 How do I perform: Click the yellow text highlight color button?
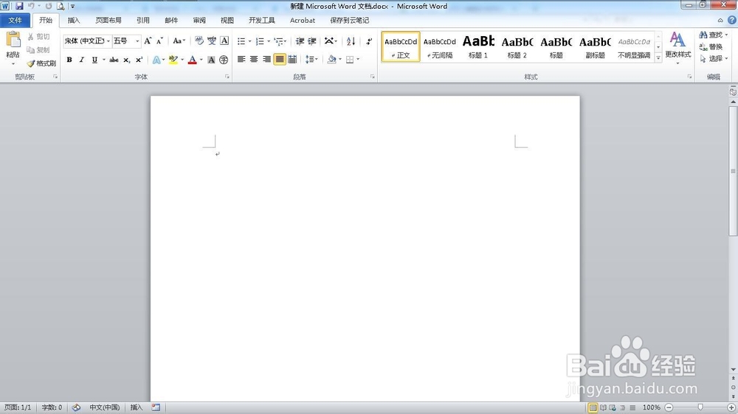click(x=173, y=60)
